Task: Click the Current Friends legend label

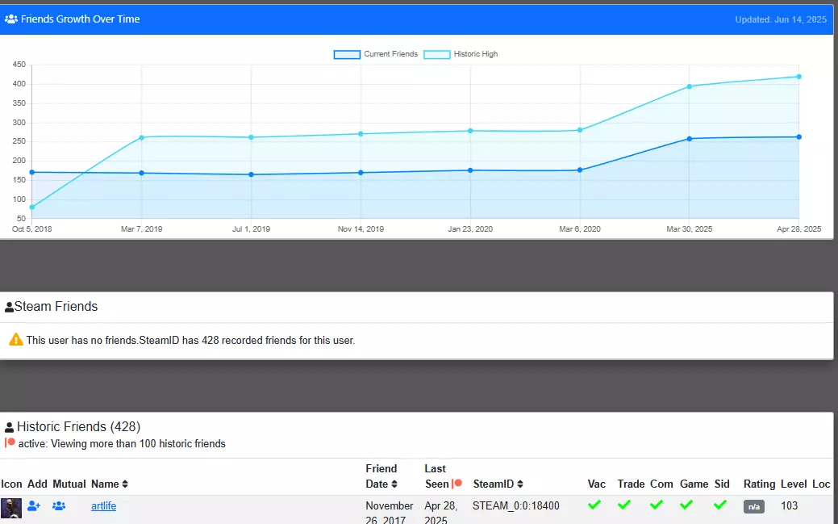Action: pos(390,54)
